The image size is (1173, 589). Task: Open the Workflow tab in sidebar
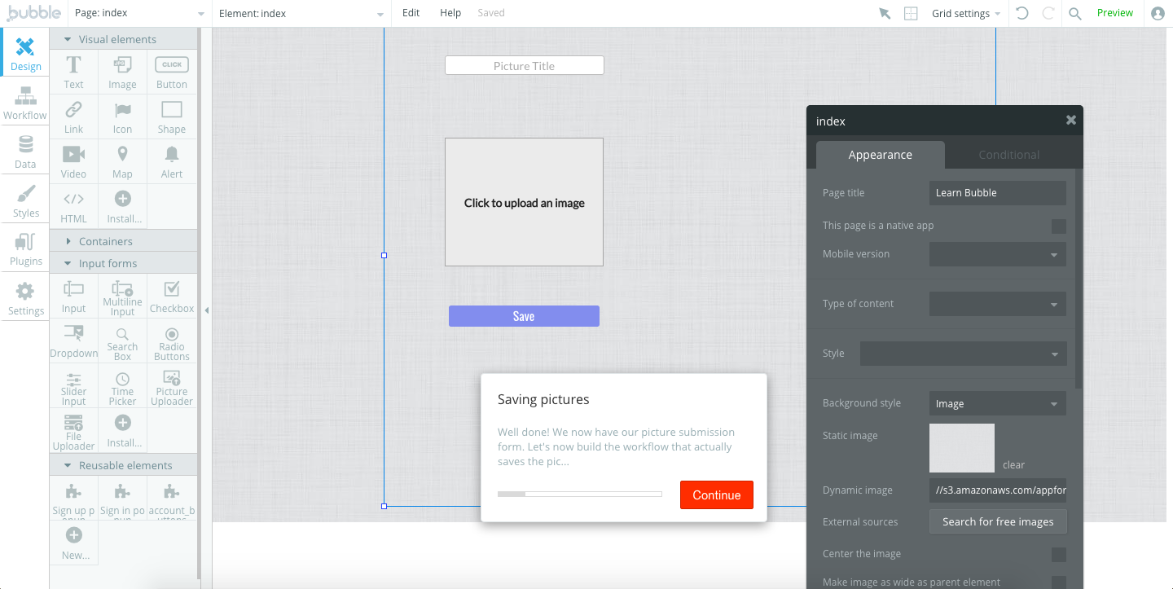24,103
